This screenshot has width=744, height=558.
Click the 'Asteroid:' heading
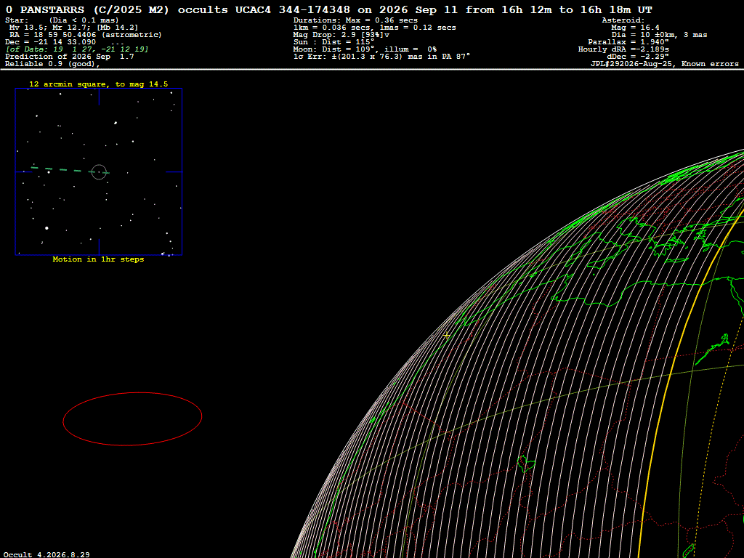[x=623, y=20]
